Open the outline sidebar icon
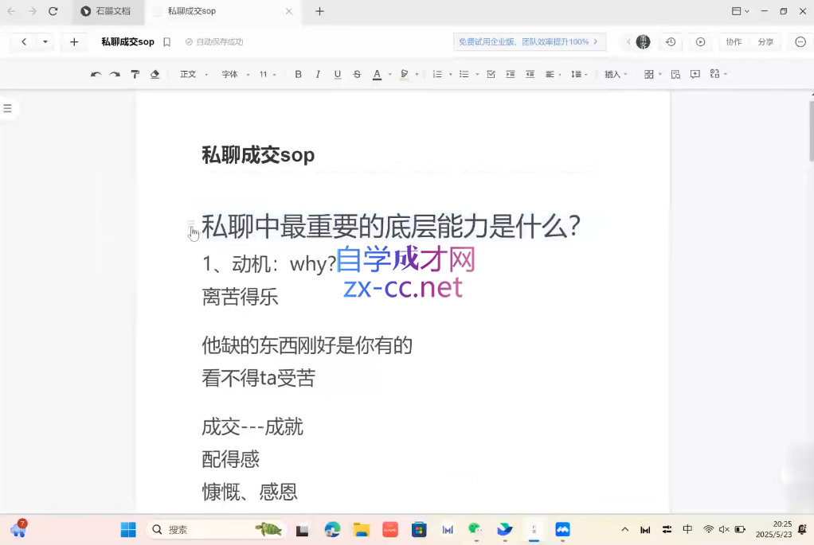The width and height of the screenshot is (814, 545). pos(8,108)
